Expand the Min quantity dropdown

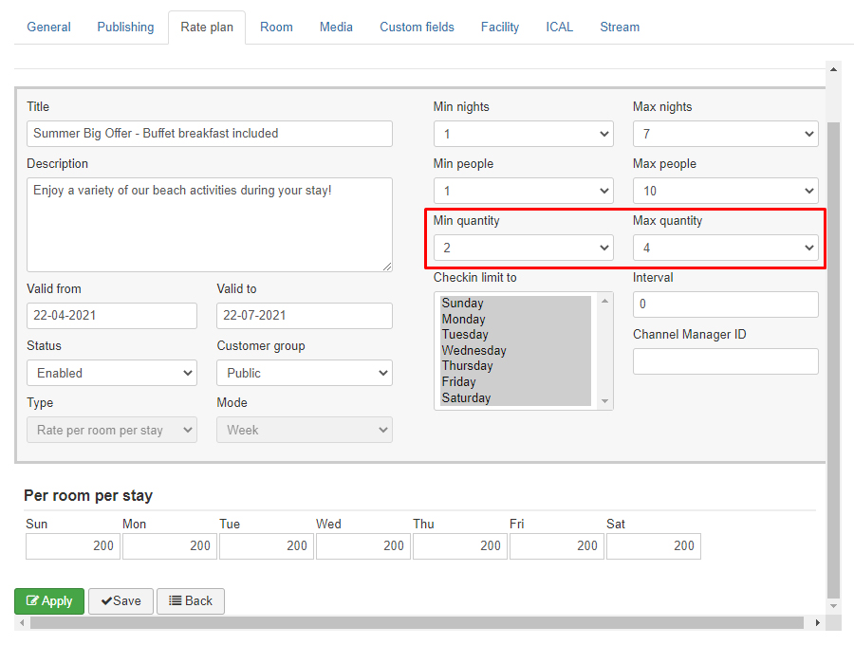[x=523, y=248]
